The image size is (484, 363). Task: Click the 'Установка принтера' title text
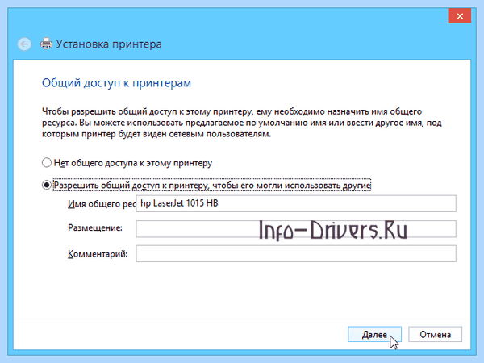point(109,44)
